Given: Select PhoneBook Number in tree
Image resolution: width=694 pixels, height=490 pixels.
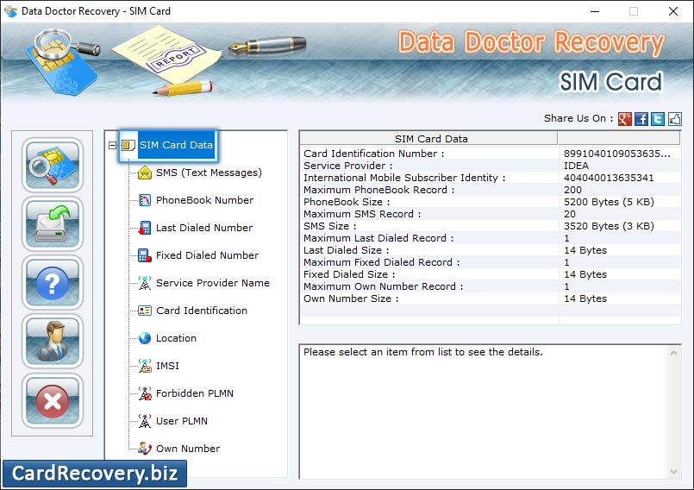Looking at the screenshot, I should [x=204, y=200].
